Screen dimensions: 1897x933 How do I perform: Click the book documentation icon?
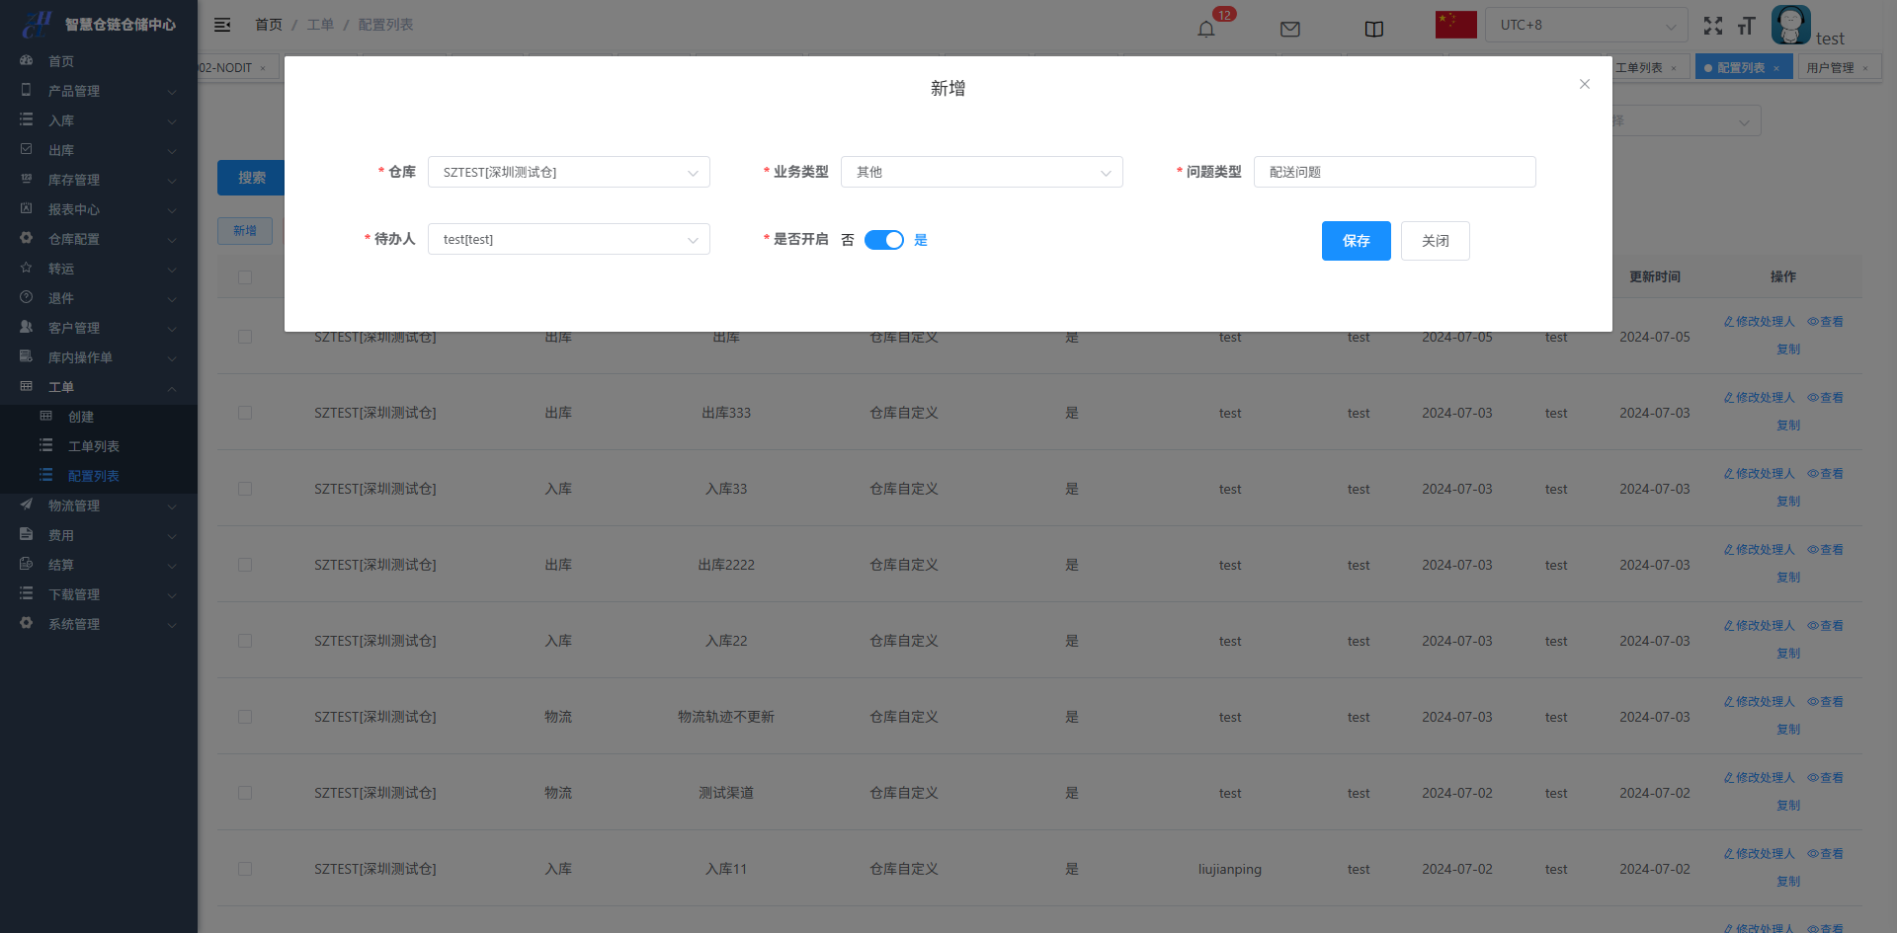[x=1373, y=29]
